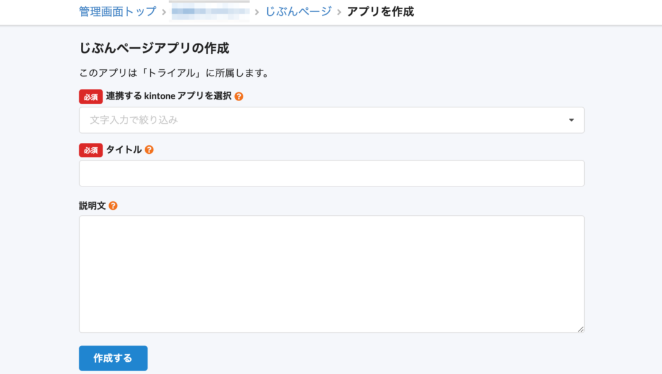662x374 pixels.
Task: Click the breadcrumb chevron before アプリを作成
Action: pyautogui.click(x=339, y=12)
